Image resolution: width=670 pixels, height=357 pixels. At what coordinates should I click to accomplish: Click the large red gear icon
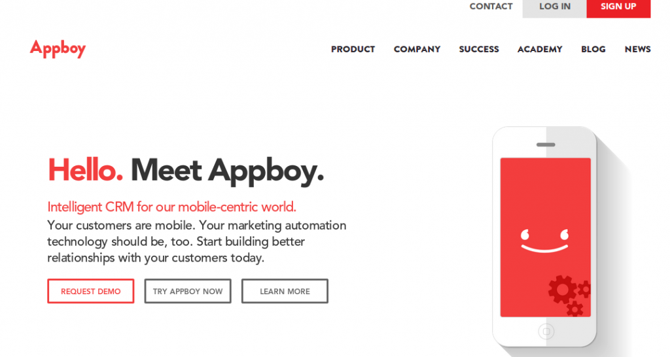point(562,289)
